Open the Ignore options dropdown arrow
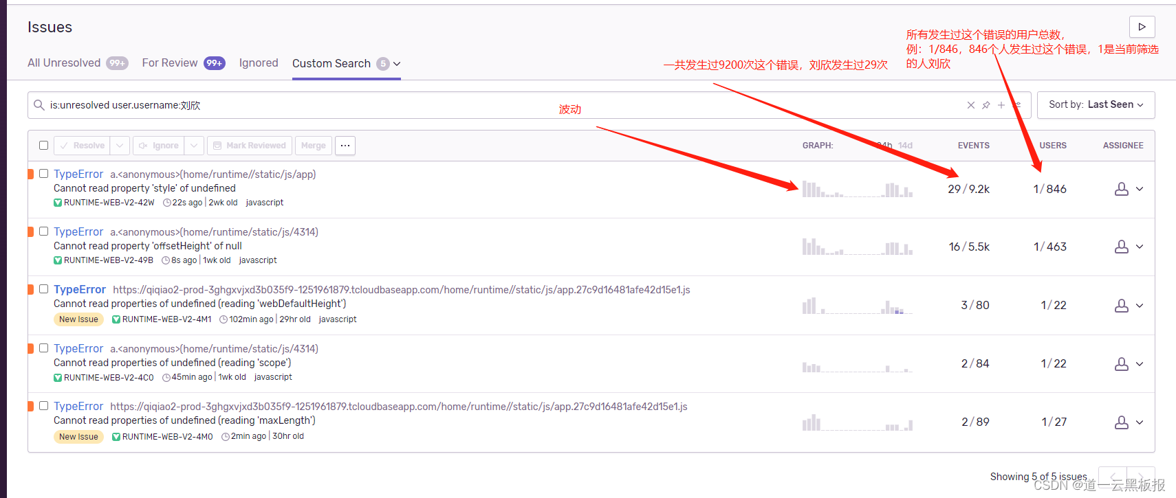The width and height of the screenshot is (1176, 498). point(194,146)
